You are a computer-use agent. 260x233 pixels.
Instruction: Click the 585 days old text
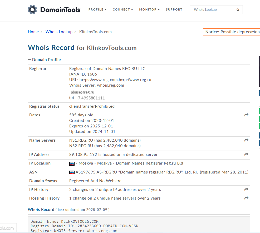pyautogui.click(x=81, y=115)
